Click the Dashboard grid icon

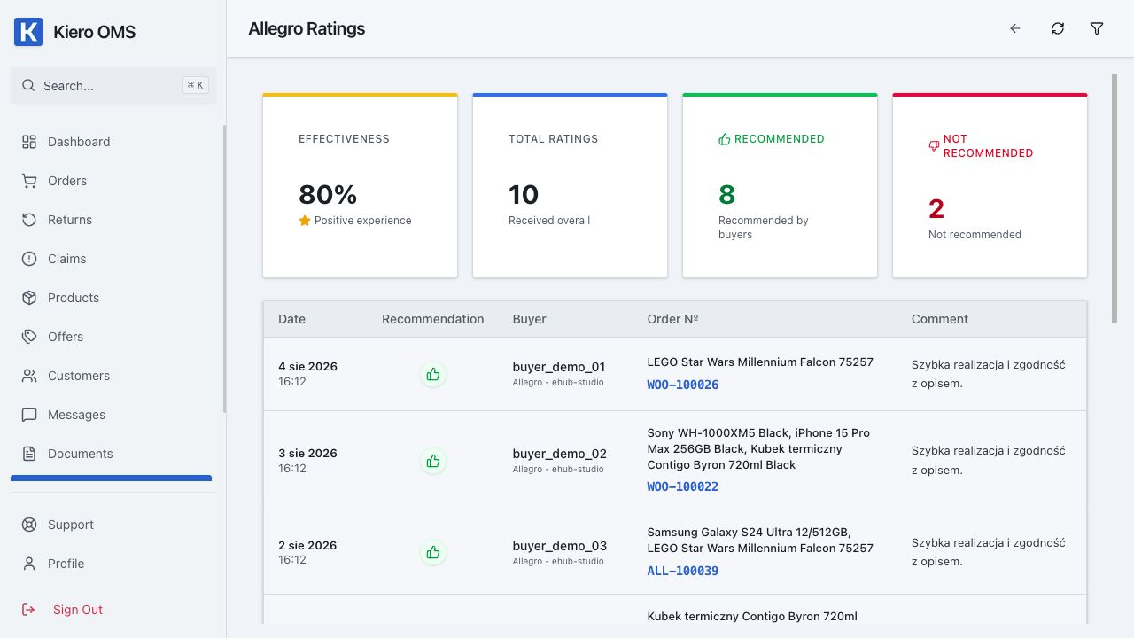pyautogui.click(x=29, y=142)
